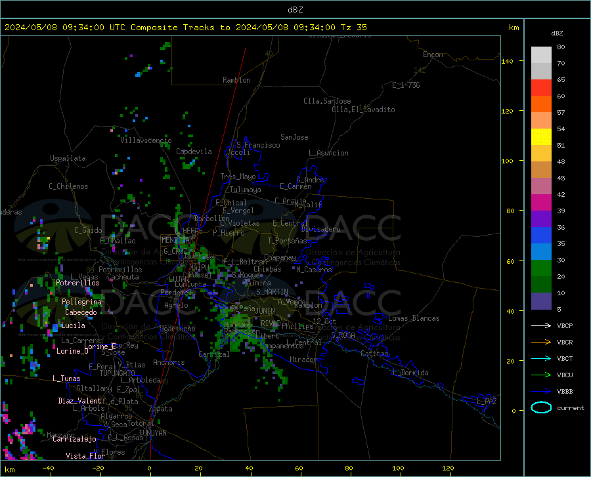Click the Tulumaya map label
The height and width of the screenshot is (477, 591).
[x=246, y=190]
